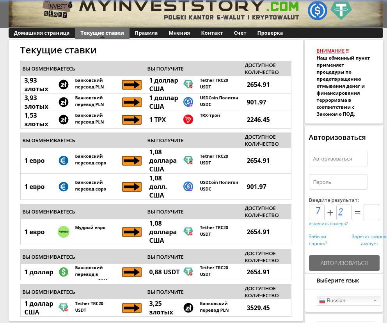Click zł icon in 3529.45 row
387x323 pixels.
click(x=188, y=308)
